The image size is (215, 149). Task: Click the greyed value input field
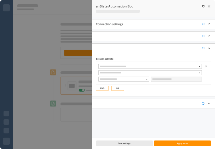point(176,79)
